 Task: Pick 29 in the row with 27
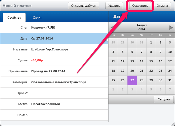tap(151, 80)
